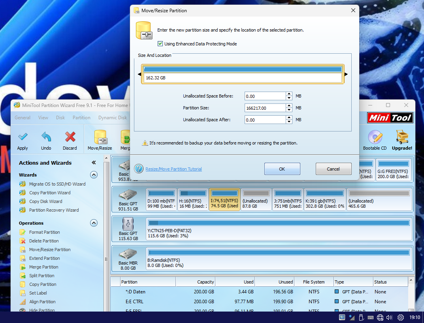Decrease Unallocated Space Before value
This screenshot has height=323, width=424.
289,98
